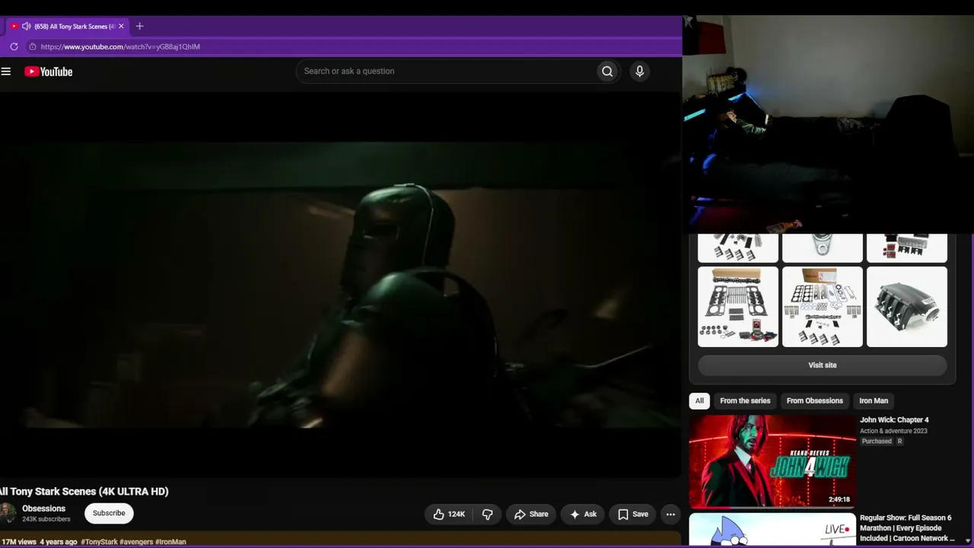Image resolution: width=974 pixels, height=548 pixels.
Task: Open the middle gasket set ad product
Action: pyautogui.click(x=823, y=307)
